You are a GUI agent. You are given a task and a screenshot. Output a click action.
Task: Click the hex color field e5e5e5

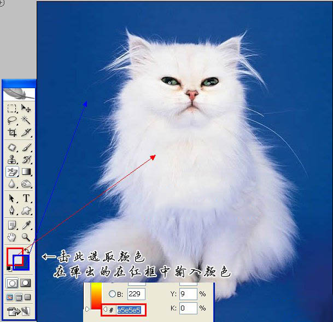[x=129, y=310]
